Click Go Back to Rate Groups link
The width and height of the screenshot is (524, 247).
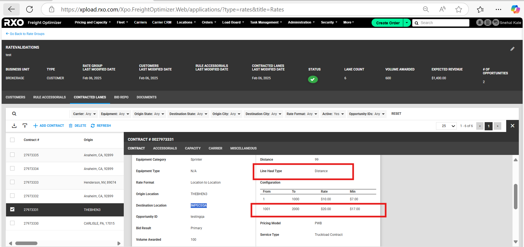point(25,34)
